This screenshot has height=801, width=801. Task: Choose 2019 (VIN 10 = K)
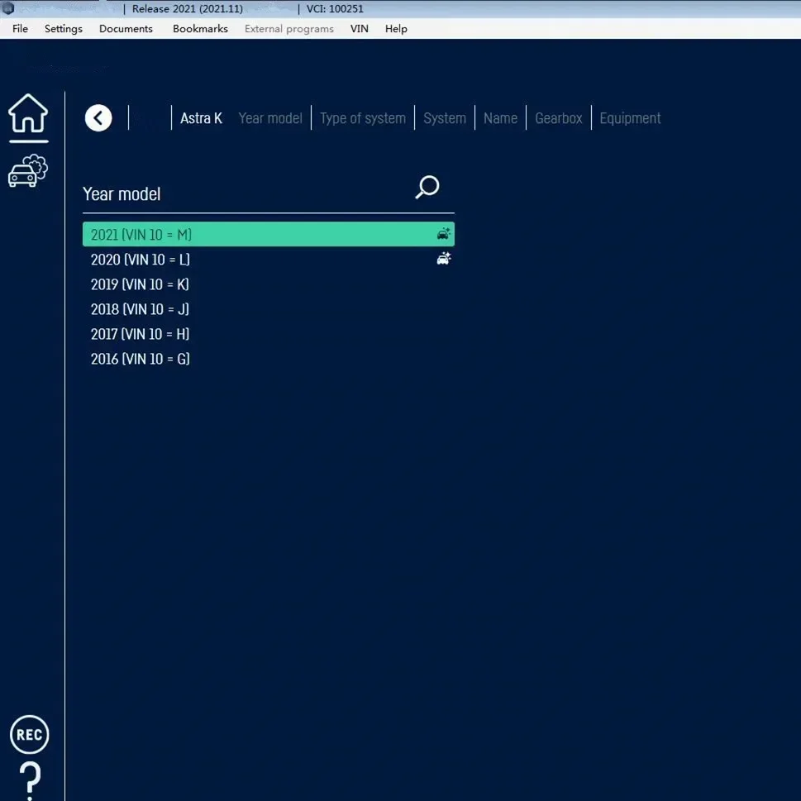click(268, 284)
